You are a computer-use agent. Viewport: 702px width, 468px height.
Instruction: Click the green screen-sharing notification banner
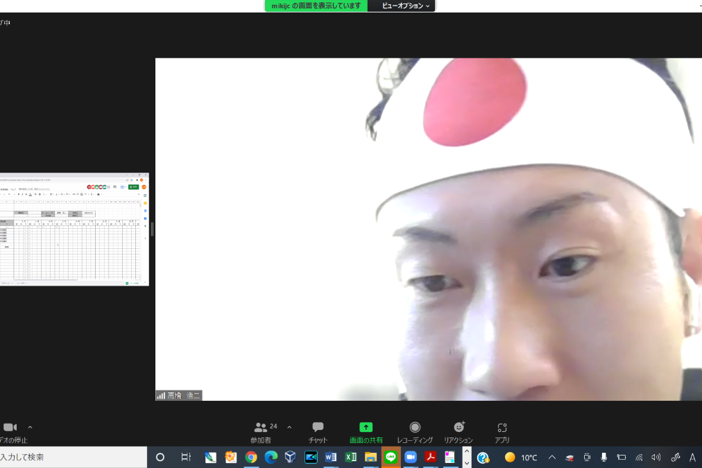tap(316, 6)
